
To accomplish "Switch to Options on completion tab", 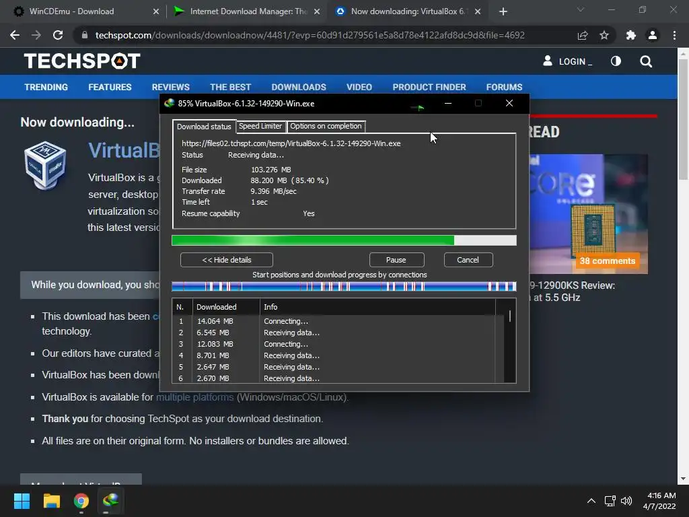I will (326, 126).
